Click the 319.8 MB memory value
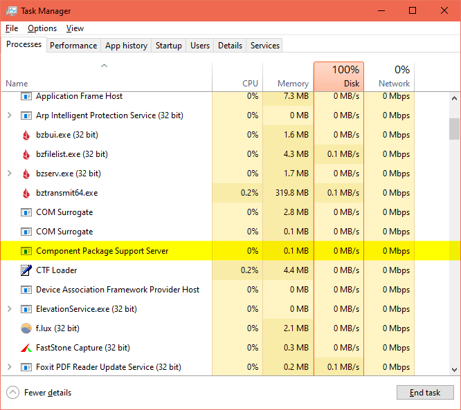This screenshot has width=461, height=410. (x=292, y=193)
